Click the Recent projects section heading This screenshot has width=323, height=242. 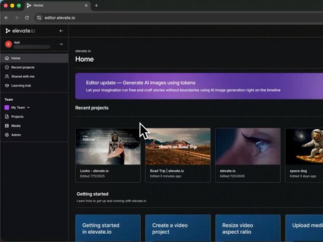click(92, 108)
